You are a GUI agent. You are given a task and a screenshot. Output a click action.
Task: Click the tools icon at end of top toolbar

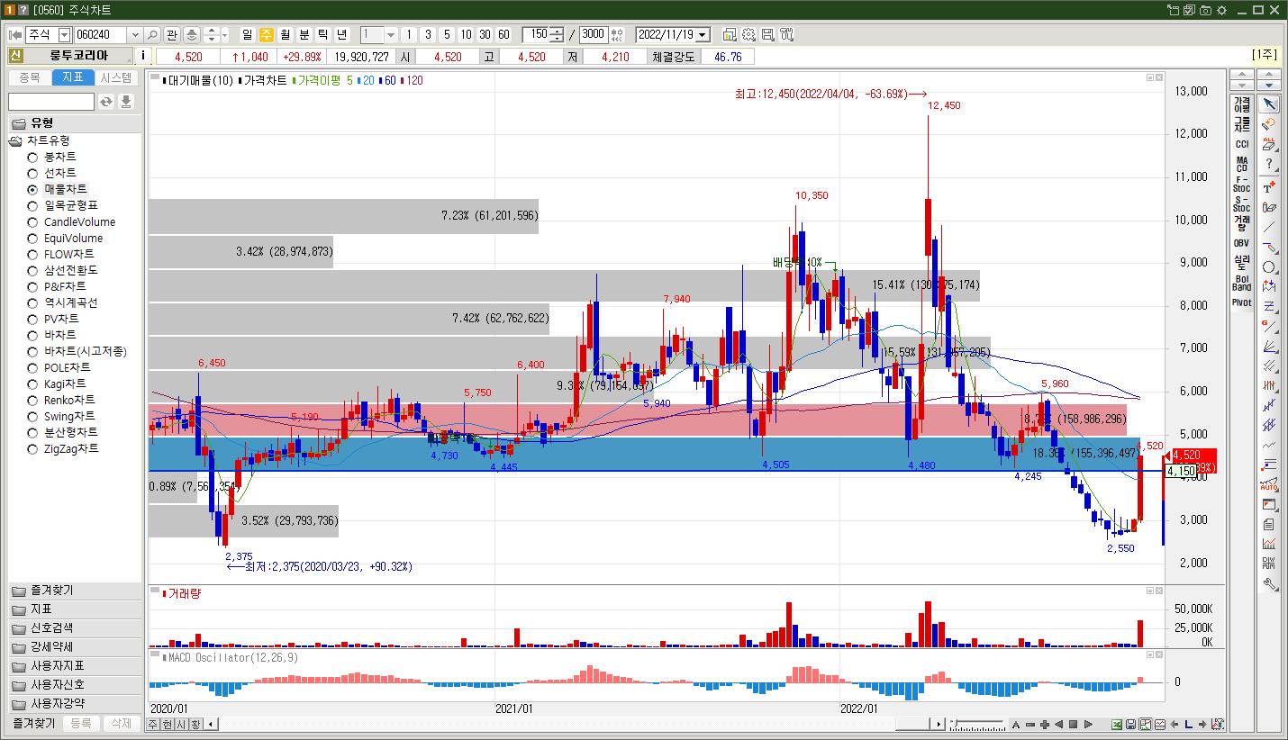pyautogui.click(x=786, y=34)
